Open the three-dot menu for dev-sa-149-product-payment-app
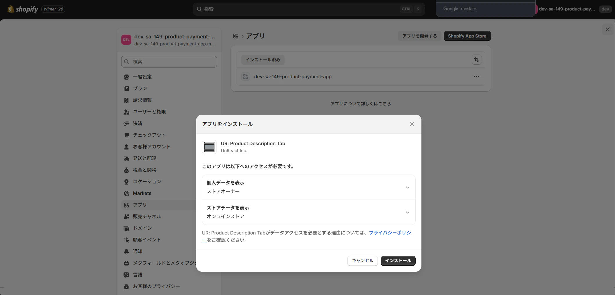Screen dimensions: 615x295 coord(477,77)
